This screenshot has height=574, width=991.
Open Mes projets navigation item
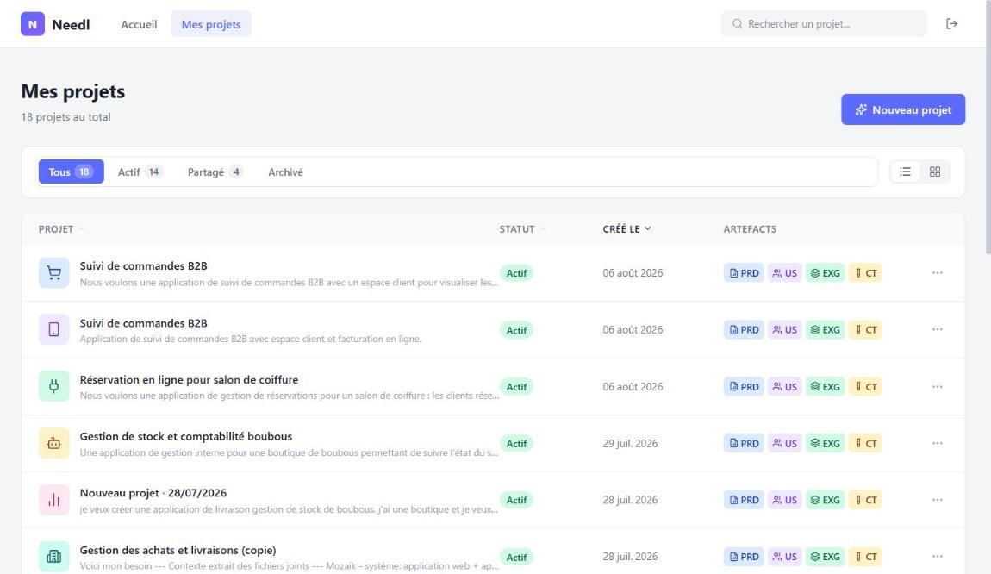coord(211,24)
